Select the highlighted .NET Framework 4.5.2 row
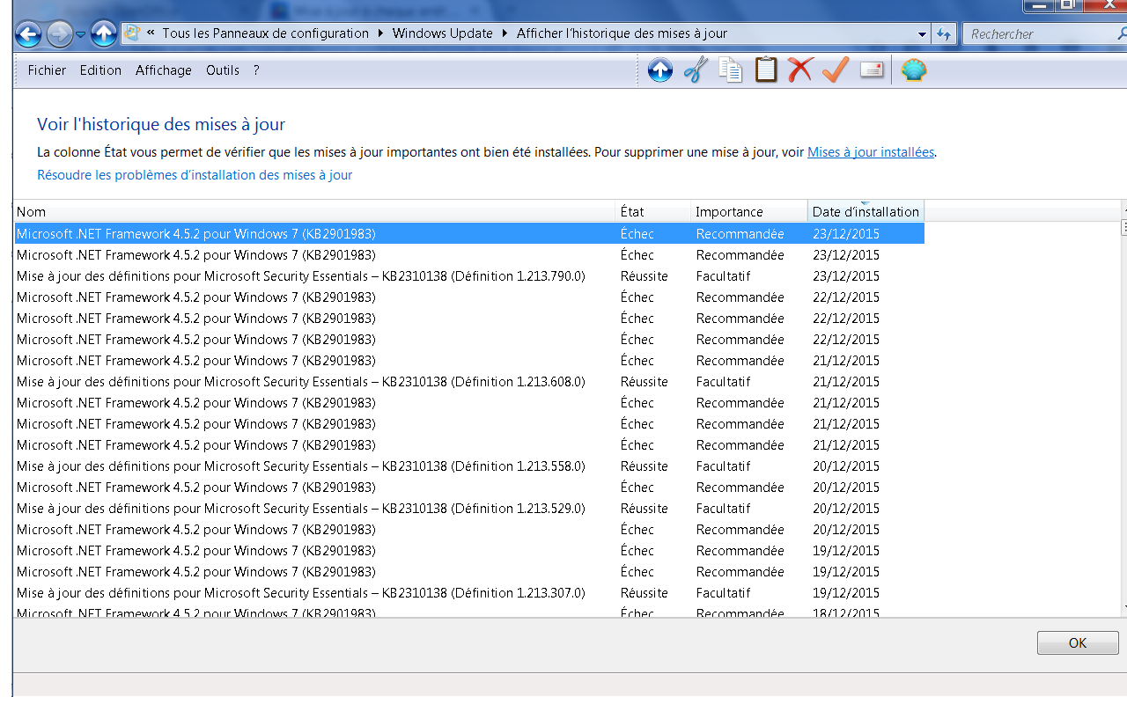 (x=469, y=234)
